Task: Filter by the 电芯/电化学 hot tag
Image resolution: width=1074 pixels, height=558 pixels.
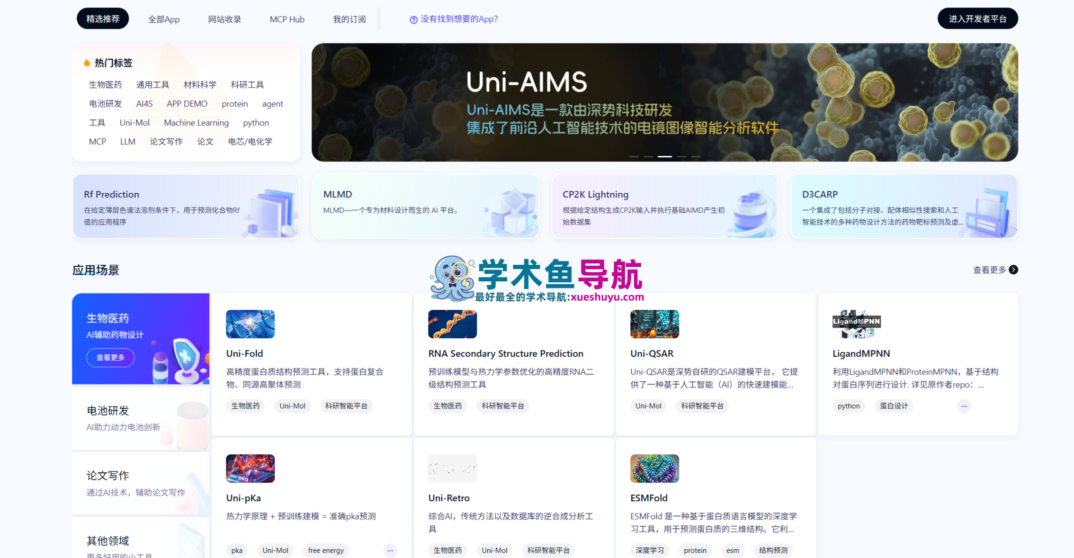Action: 250,142
